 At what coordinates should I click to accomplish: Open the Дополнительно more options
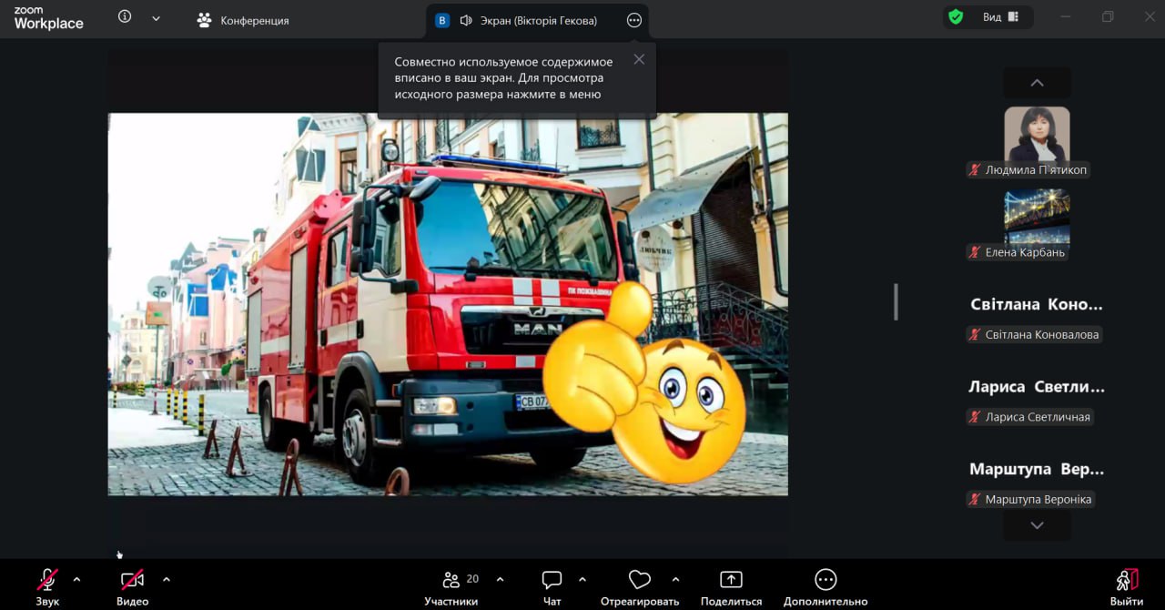(x=825, y=580)
